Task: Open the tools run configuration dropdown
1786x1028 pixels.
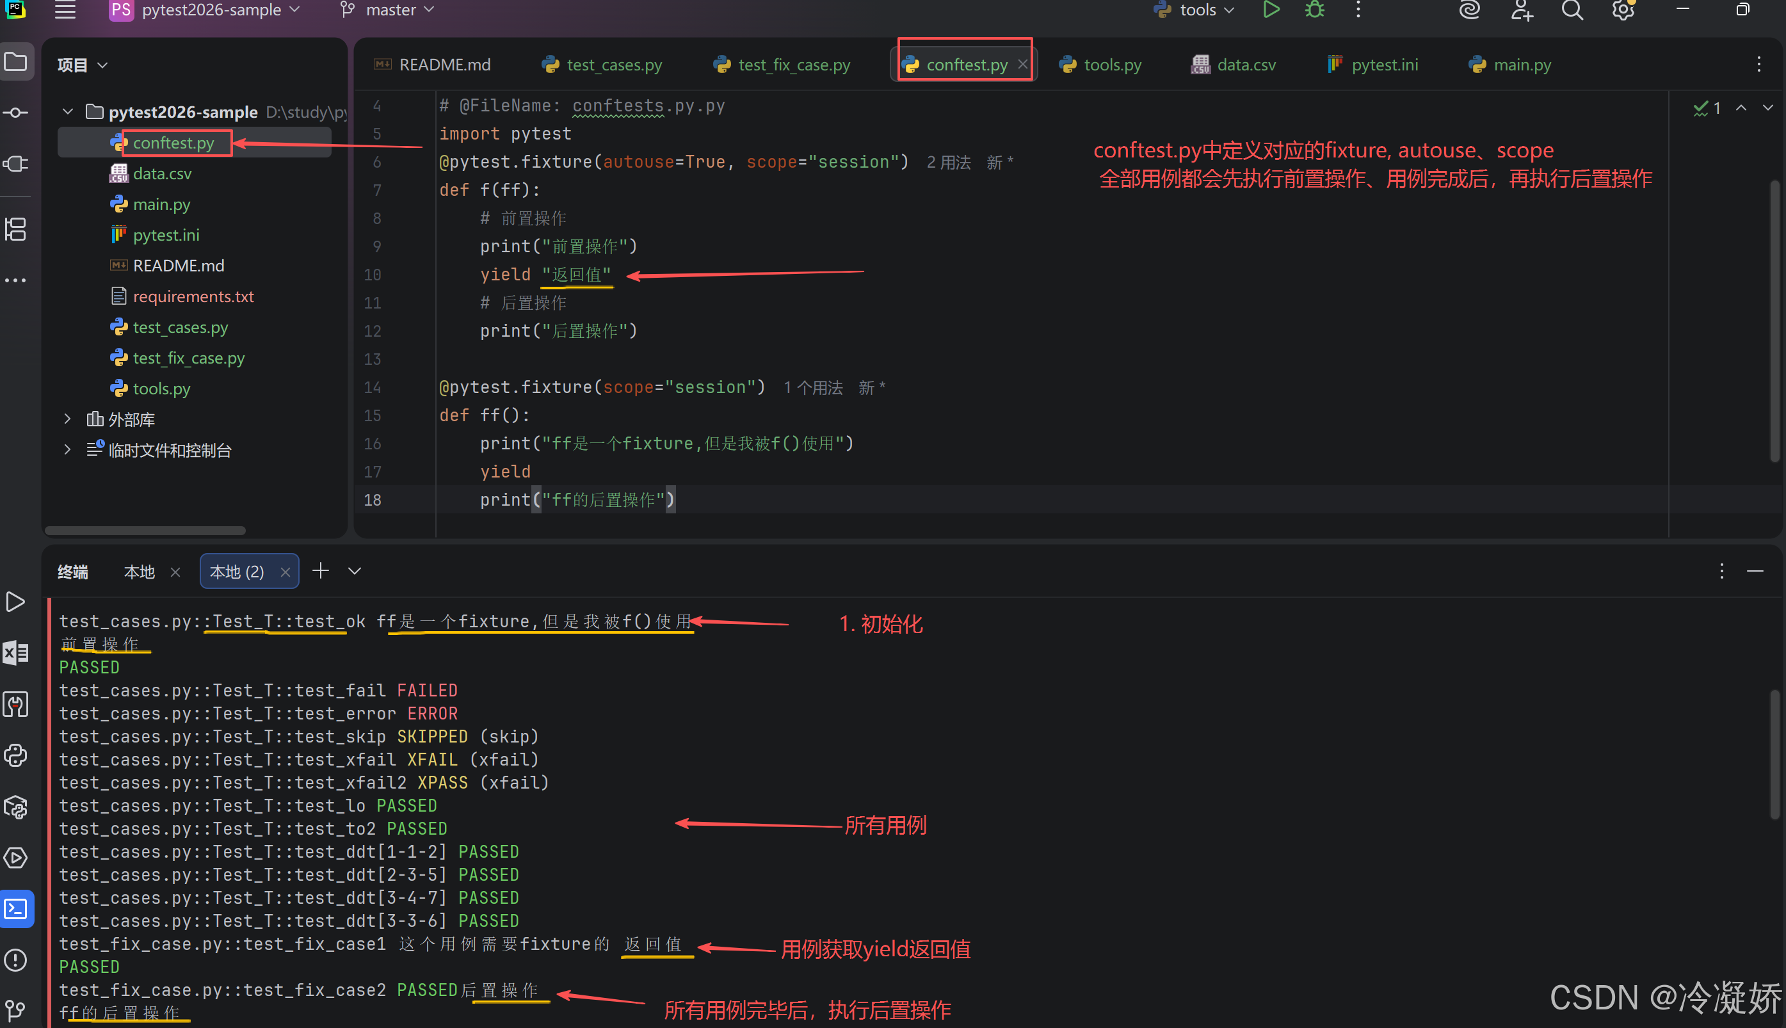Action: 1194,10
